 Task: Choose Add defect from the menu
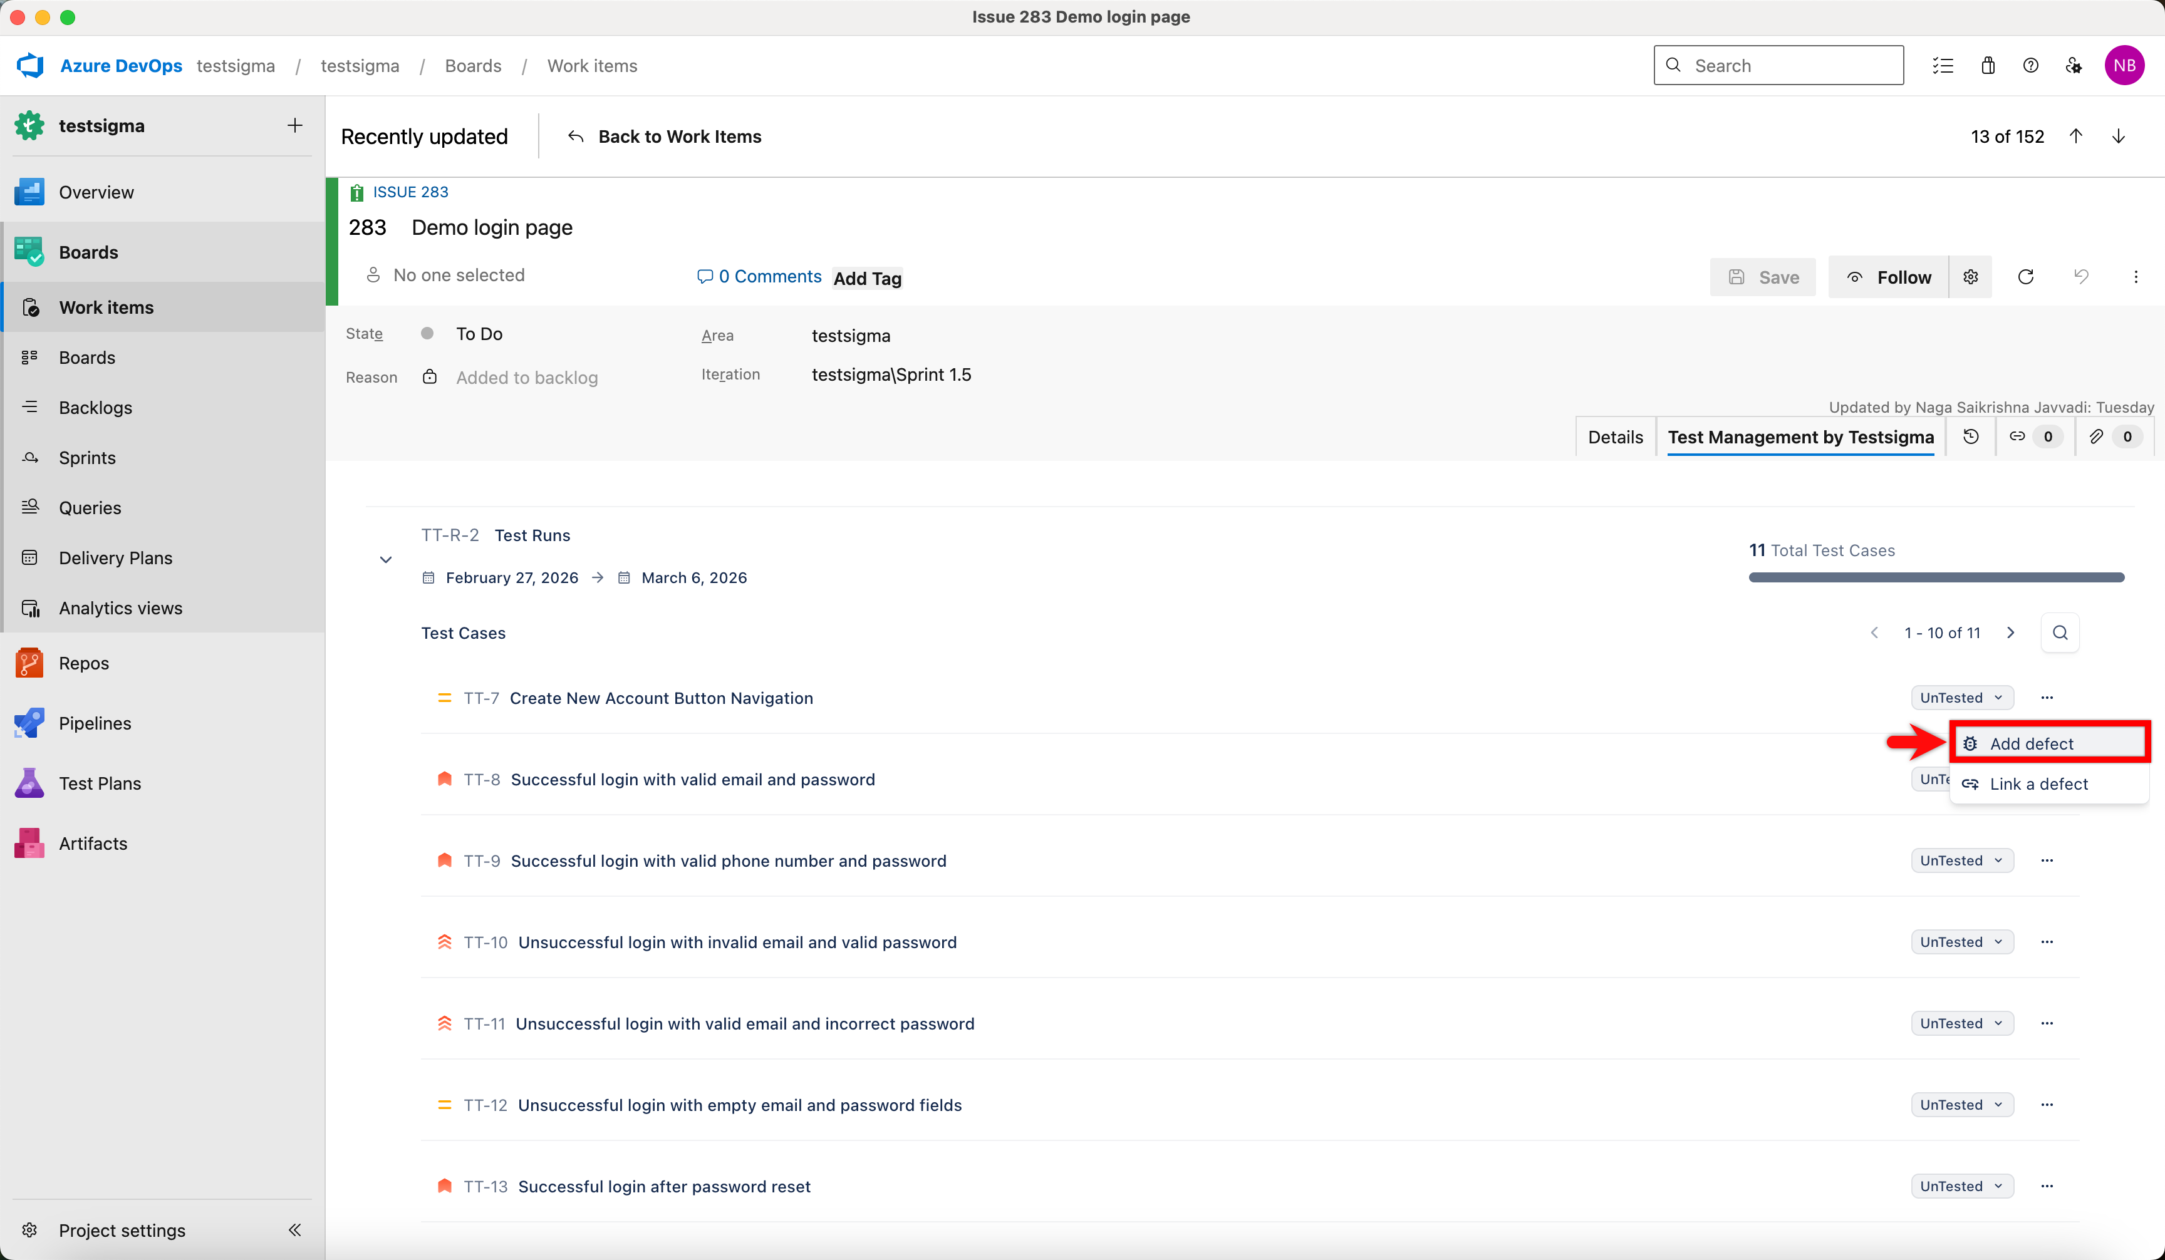[2050, 744]
